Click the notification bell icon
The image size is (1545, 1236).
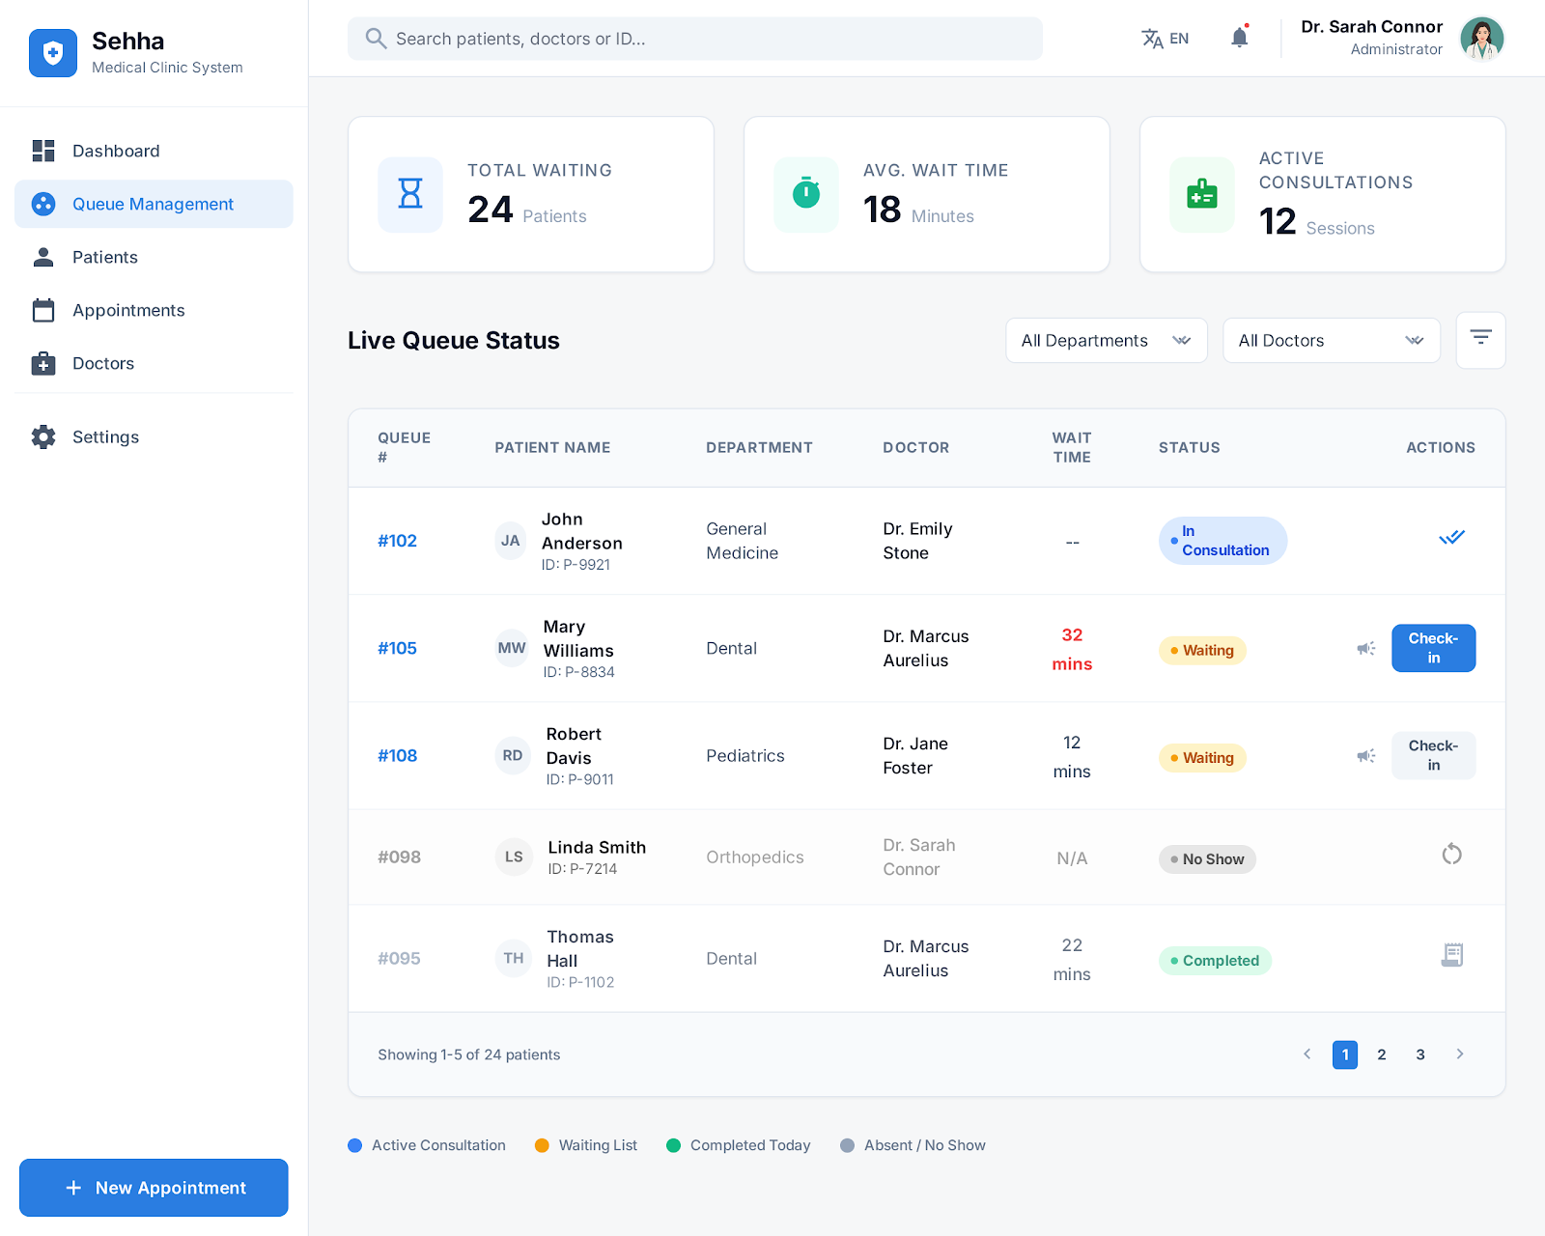pyautogui.click(x=1239, y=38)
